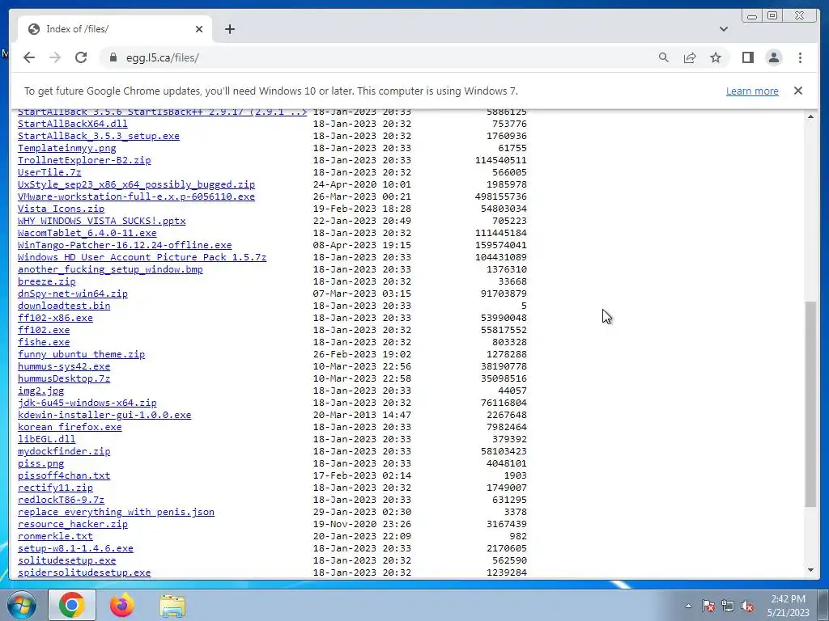This screenshot has height=621, width=829.
Task: Select the Index of /files/ tab
Action: [x=115, y=29]
